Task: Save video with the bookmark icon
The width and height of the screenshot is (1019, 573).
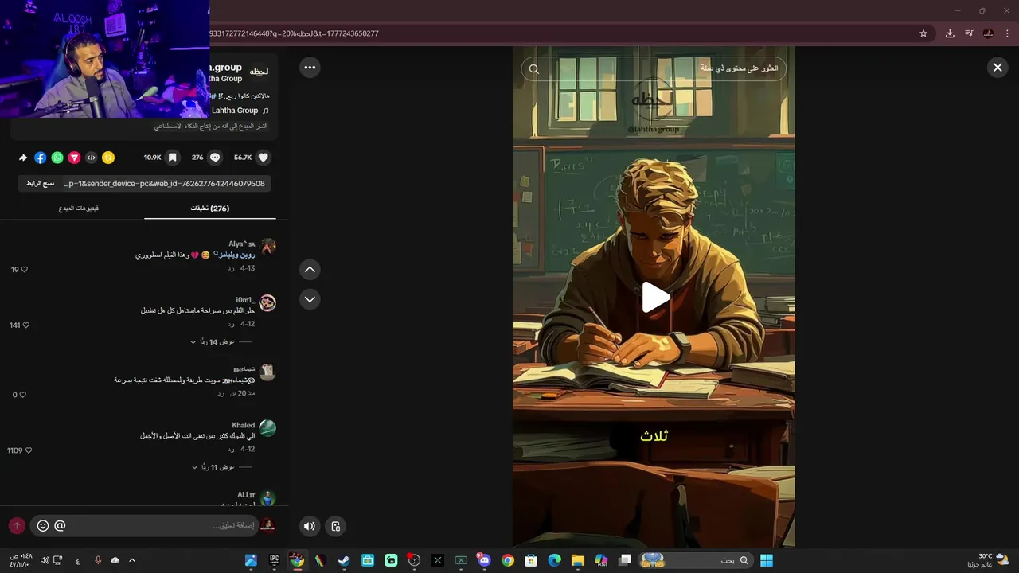Action: (172, 158)
